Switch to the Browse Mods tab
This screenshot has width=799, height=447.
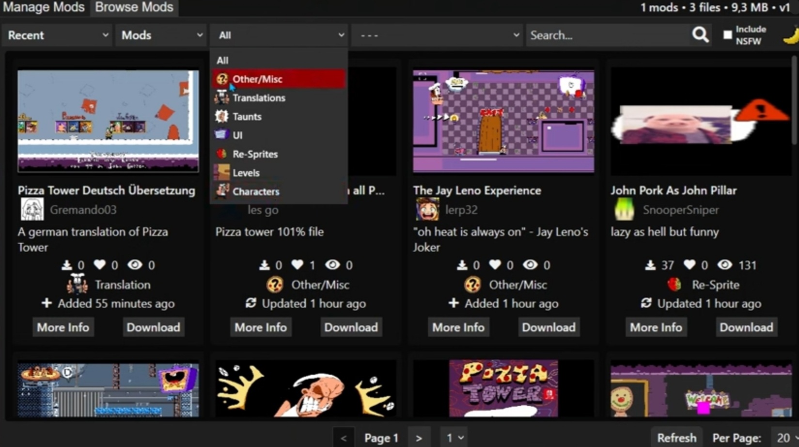click(134, 7)
